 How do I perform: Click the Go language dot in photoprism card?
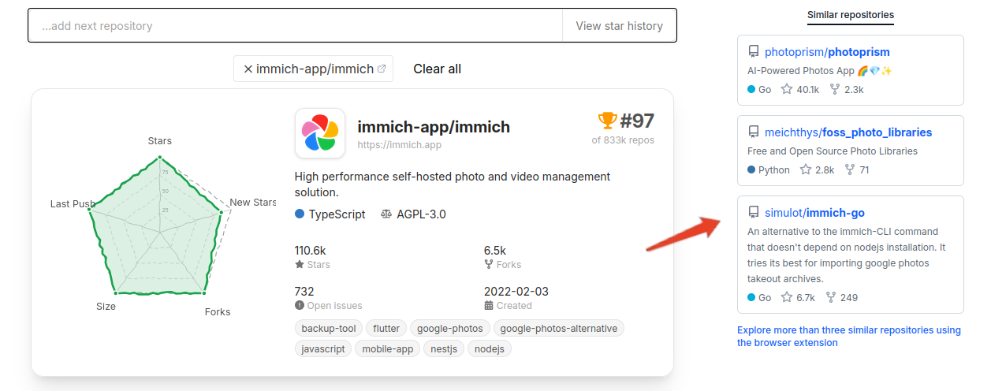[751, 89]
